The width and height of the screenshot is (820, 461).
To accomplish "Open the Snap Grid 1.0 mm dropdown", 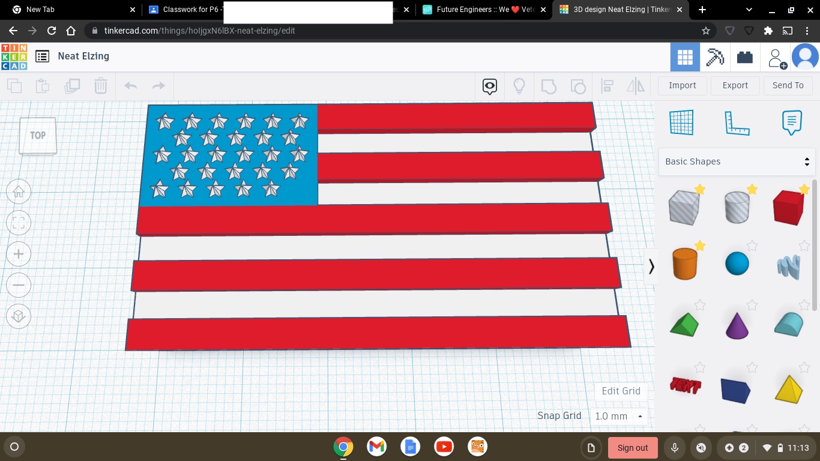I will (x=619, y=416).
